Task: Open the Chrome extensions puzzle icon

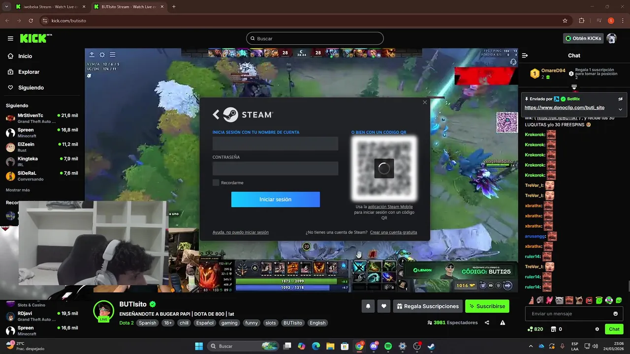Action: 581,21
